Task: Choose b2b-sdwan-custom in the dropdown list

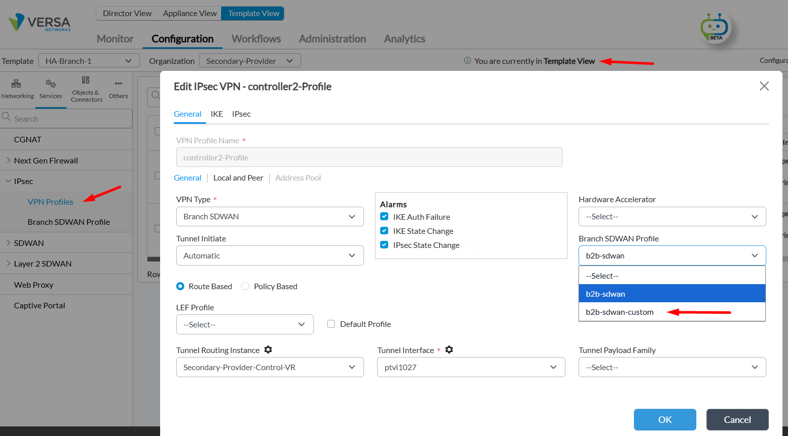Action: click(672, 312)
